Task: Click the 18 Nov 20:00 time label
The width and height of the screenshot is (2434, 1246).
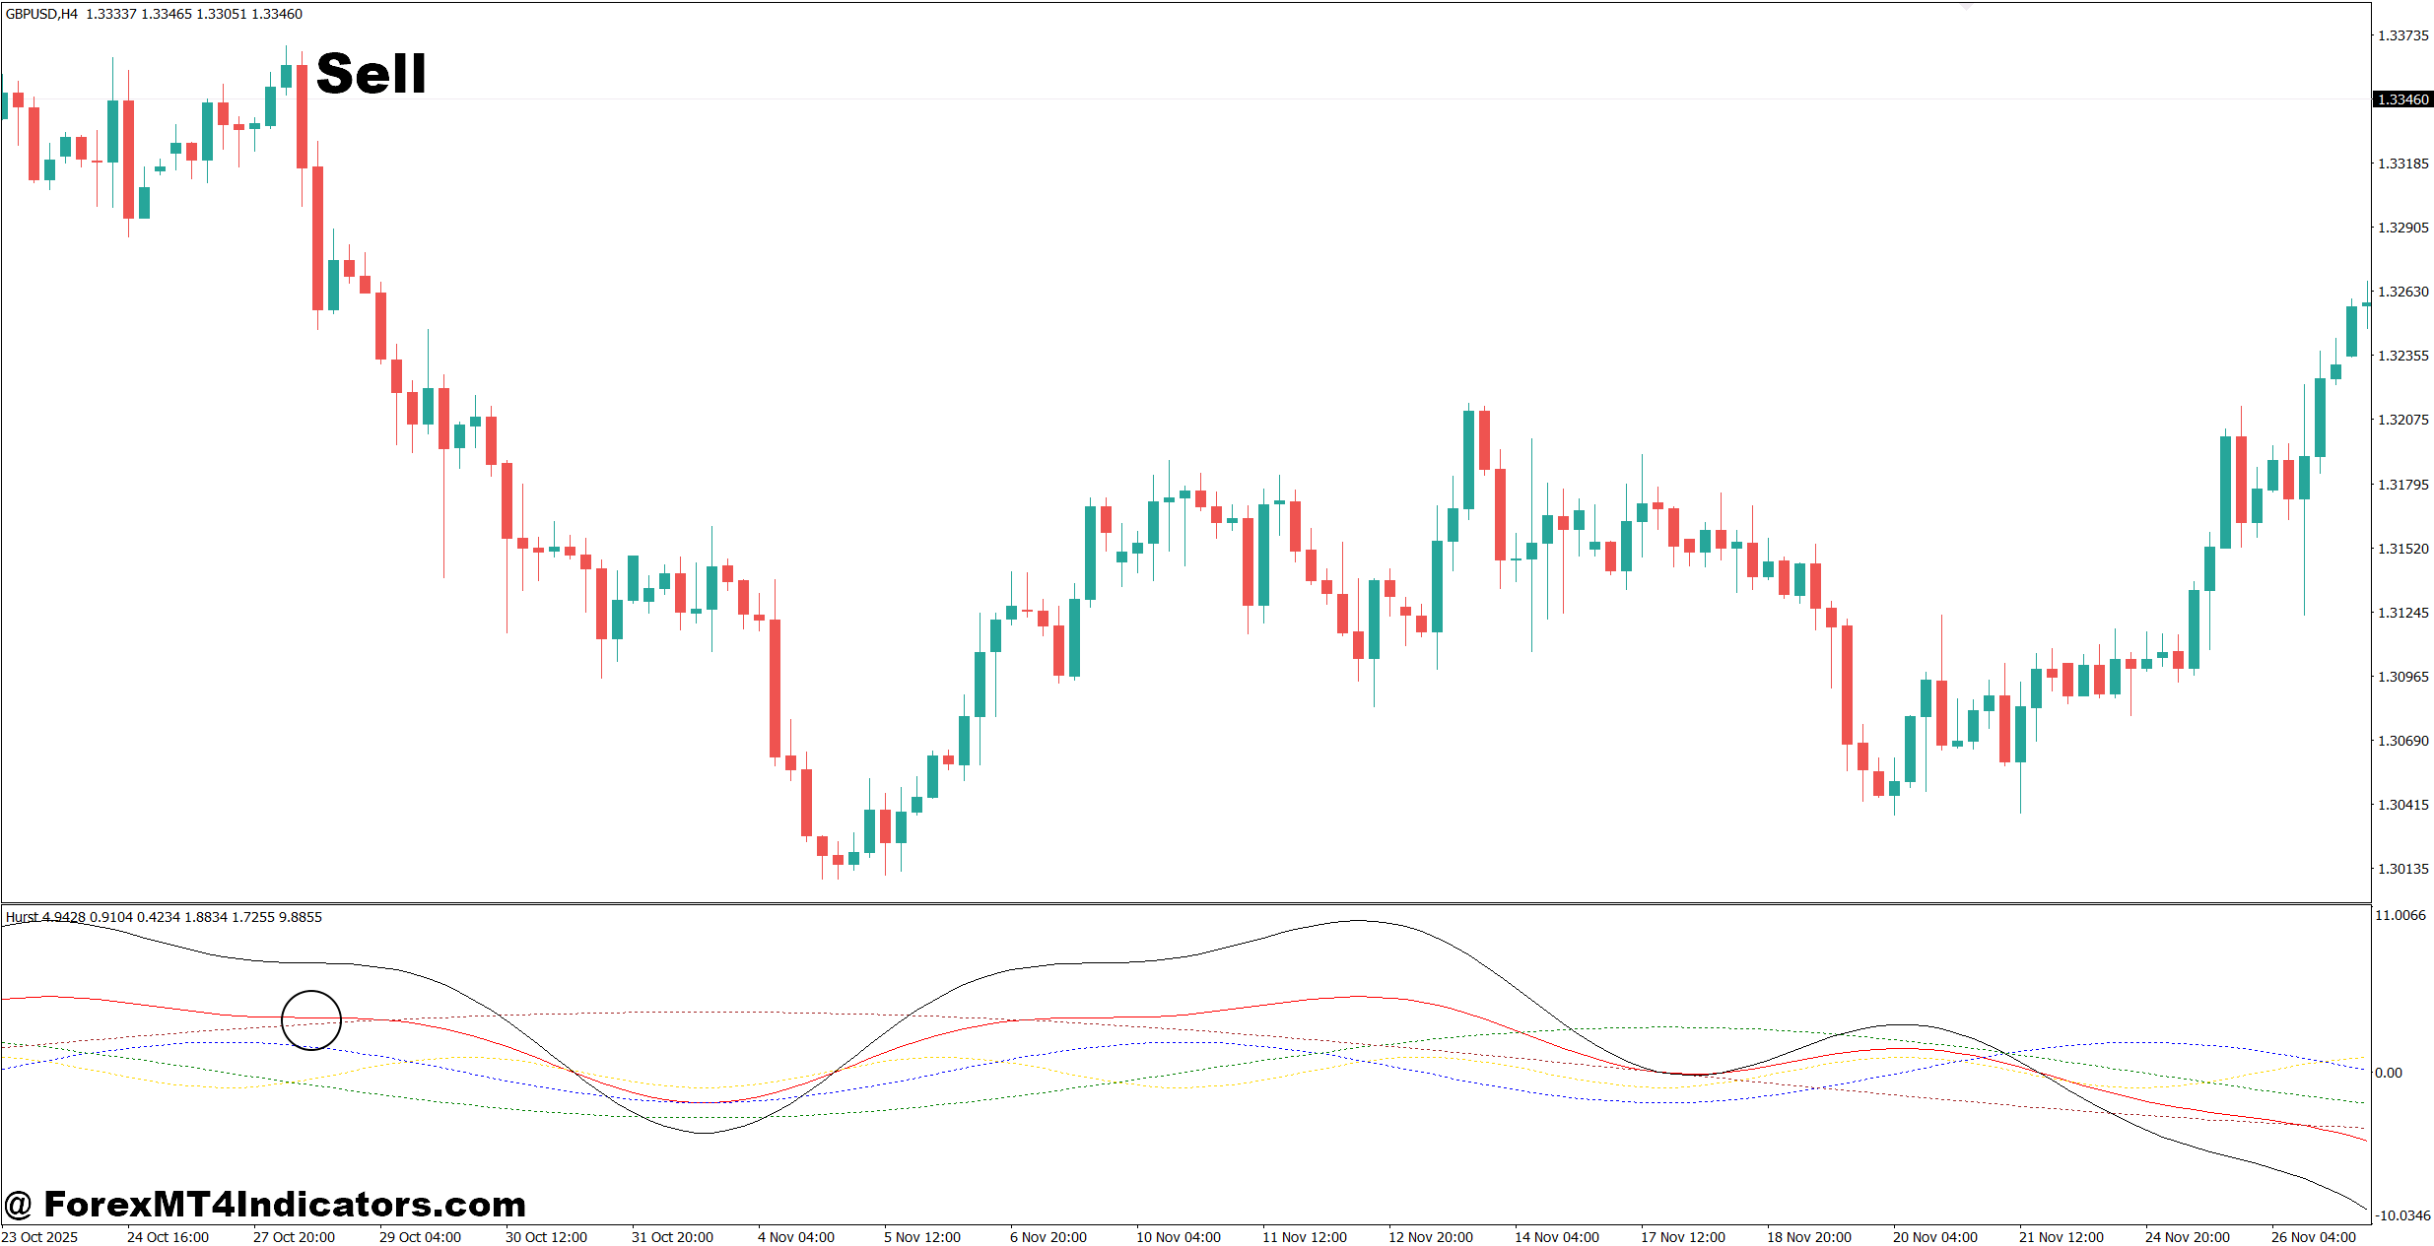Action: click(1809, 1237)
